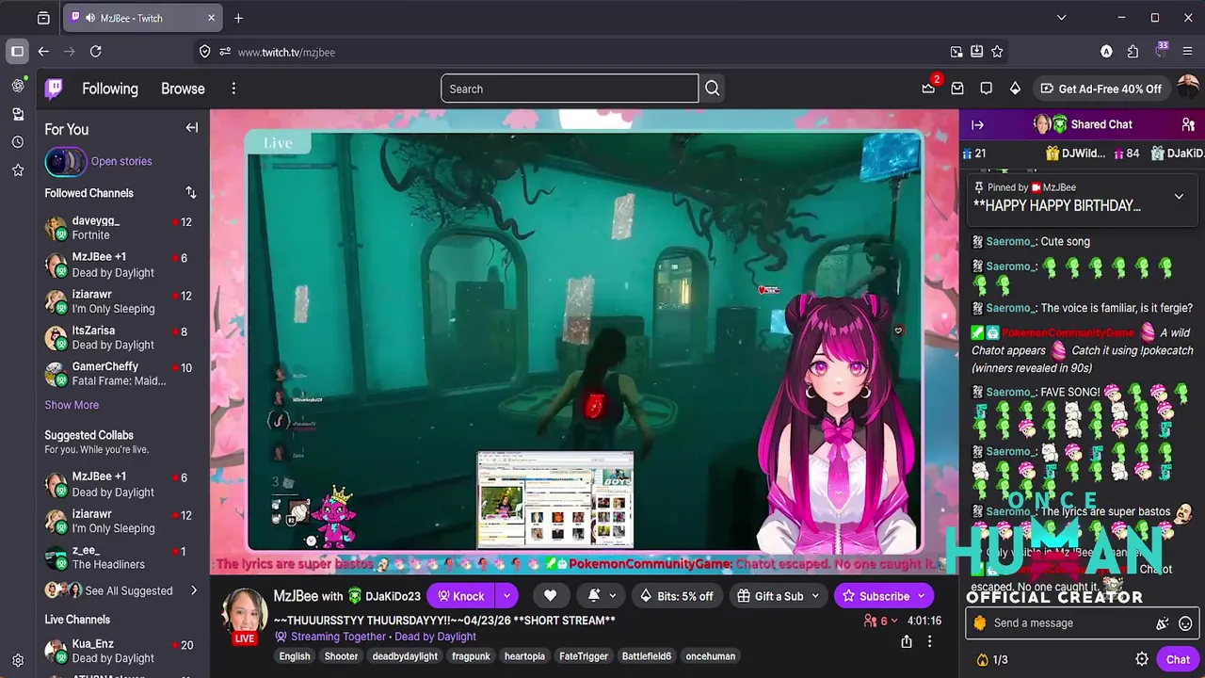Viewport: 1205px width, 678px height.
Task: Go back to the previous page
Action: click(x=43, y=52)
